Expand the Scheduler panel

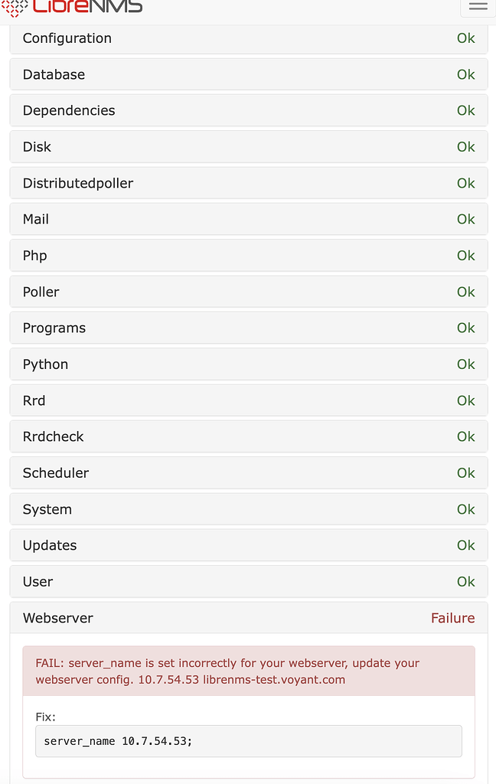pos(248,472)
